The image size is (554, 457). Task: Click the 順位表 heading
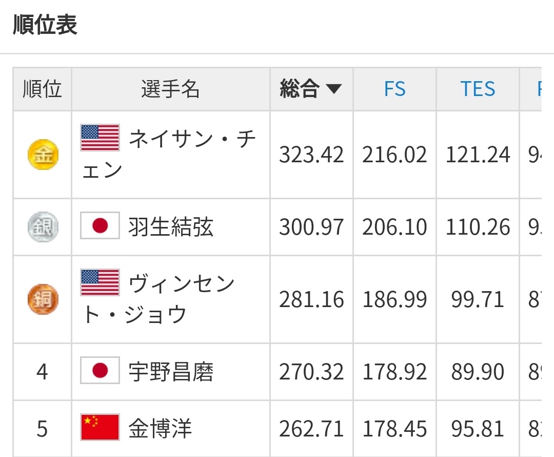(x=45, y=25)
